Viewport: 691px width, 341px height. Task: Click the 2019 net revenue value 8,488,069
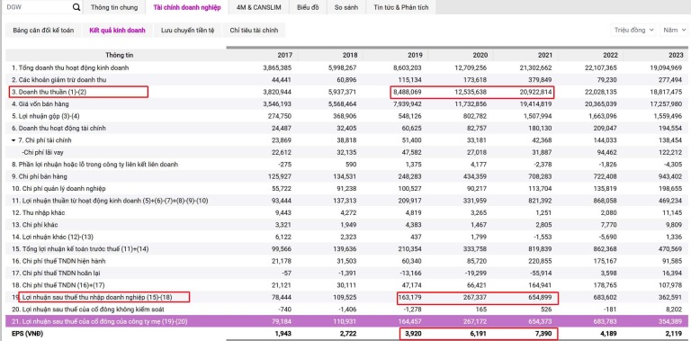click(407, 92)
